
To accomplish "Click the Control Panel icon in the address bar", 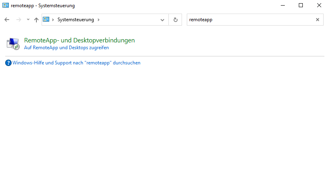I will 46,20.
